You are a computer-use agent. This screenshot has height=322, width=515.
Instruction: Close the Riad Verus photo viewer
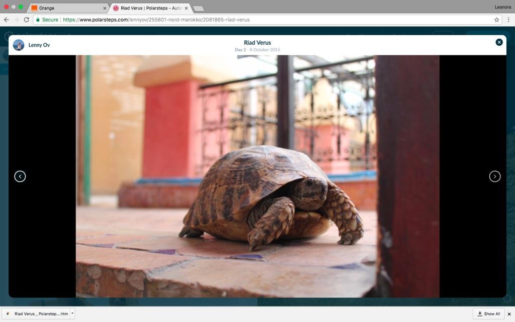[x=499, y=42]
